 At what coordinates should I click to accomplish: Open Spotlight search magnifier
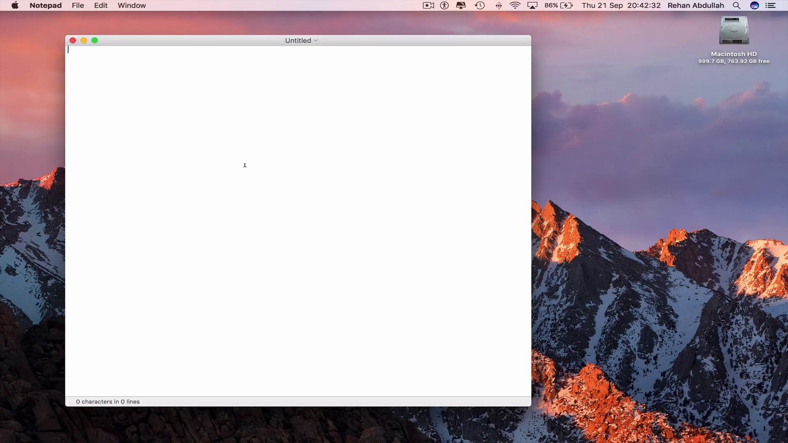pyautogui.click(x=737, y=6)
